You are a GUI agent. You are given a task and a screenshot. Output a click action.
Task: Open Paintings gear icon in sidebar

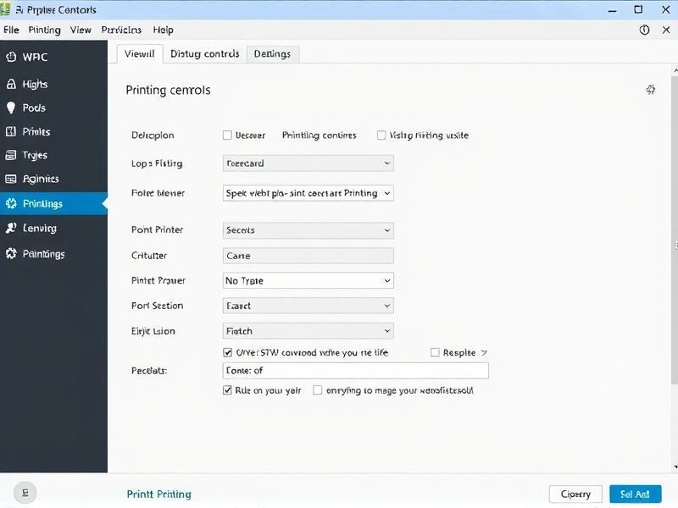coord(11,254)
